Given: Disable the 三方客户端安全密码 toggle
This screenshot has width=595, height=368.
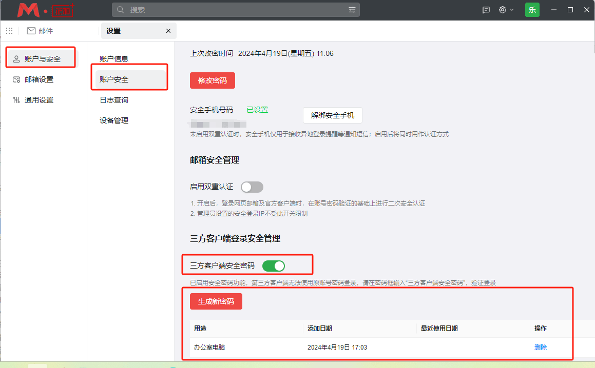Looking at the screenshot, I should point(274,265).
